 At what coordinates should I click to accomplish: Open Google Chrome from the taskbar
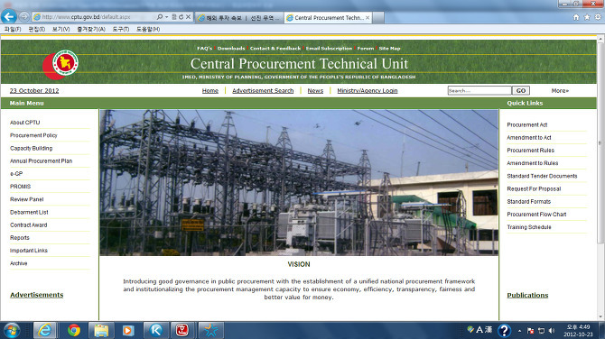73,331
